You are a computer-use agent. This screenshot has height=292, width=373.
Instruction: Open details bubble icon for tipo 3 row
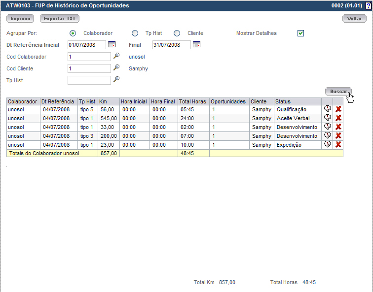click(x=327, y=136)
